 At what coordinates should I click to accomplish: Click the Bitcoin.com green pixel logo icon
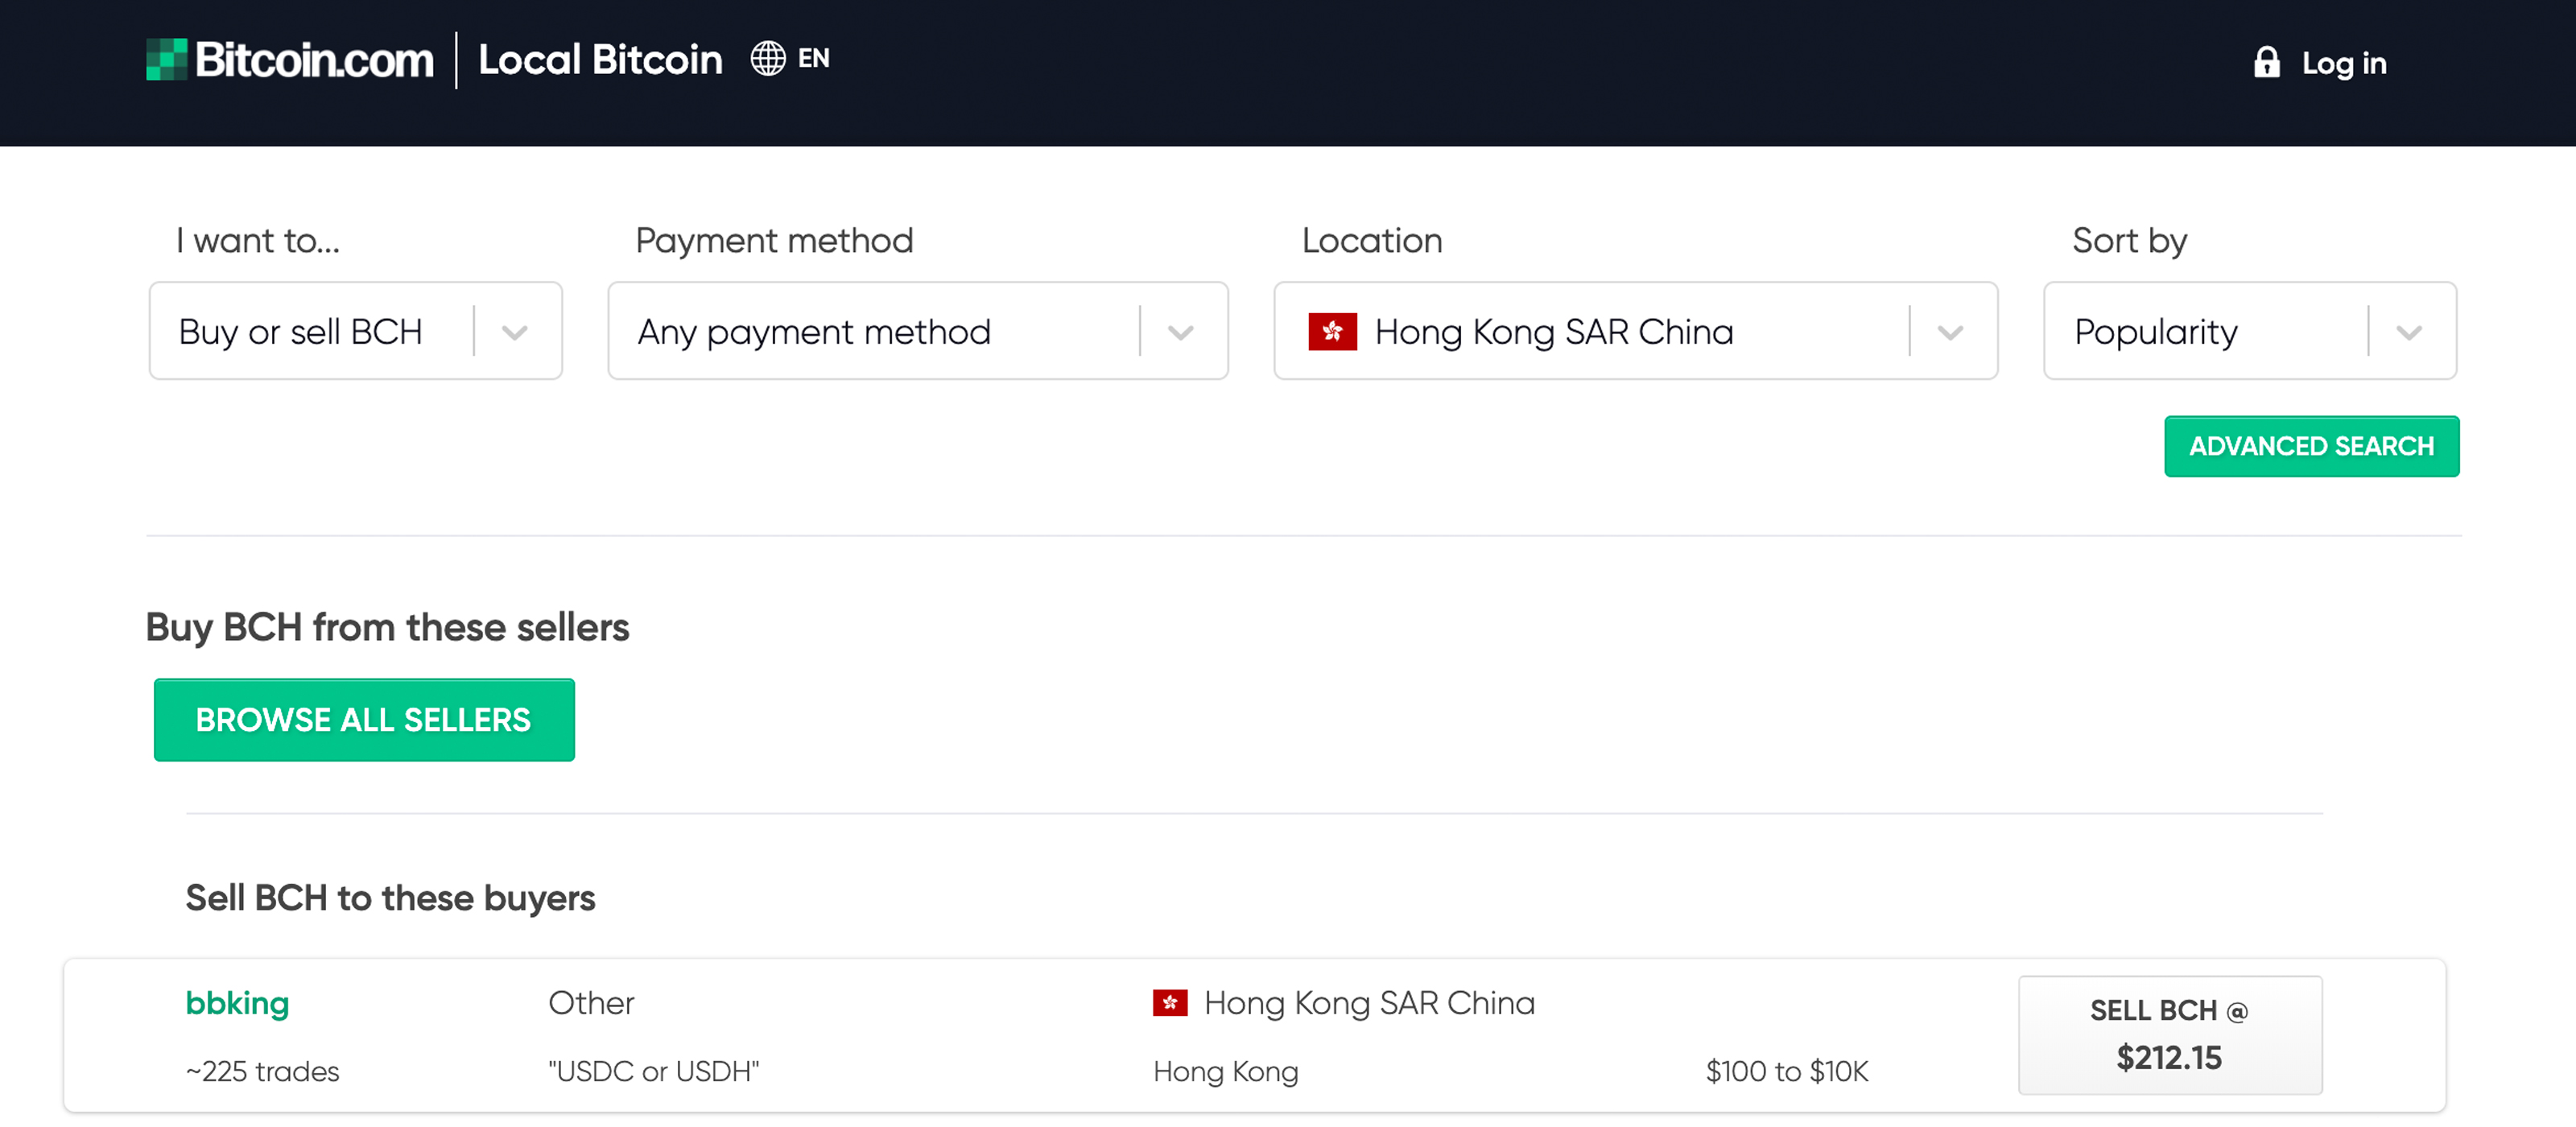(x=166, y=59)
